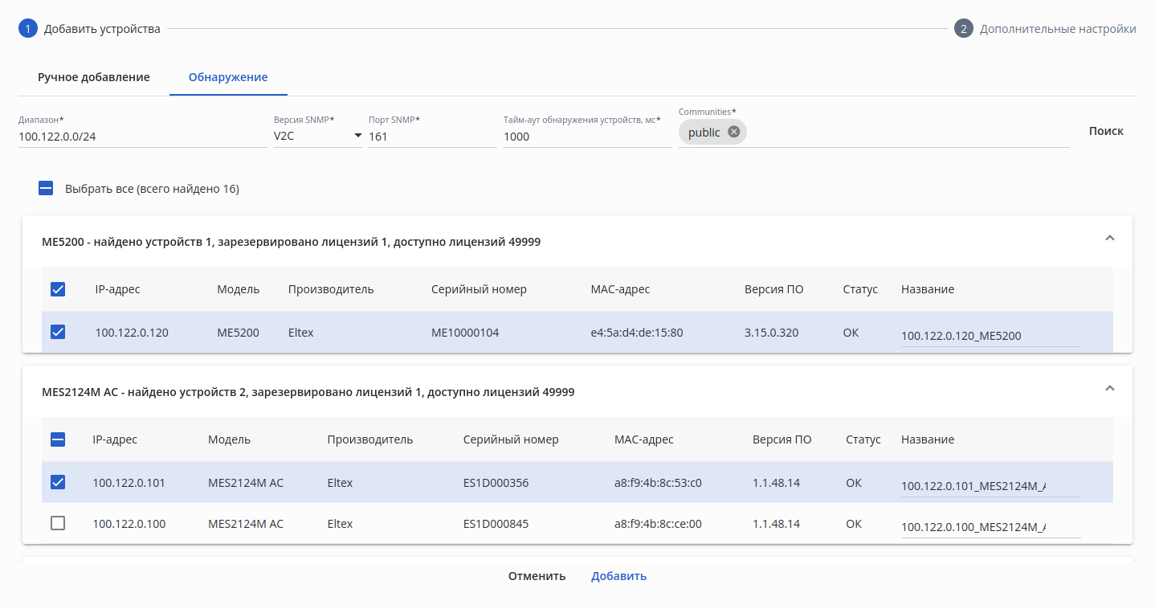Select device 100.122.0.100 checkbox
1155x609 pixels.
coord(58,523)
